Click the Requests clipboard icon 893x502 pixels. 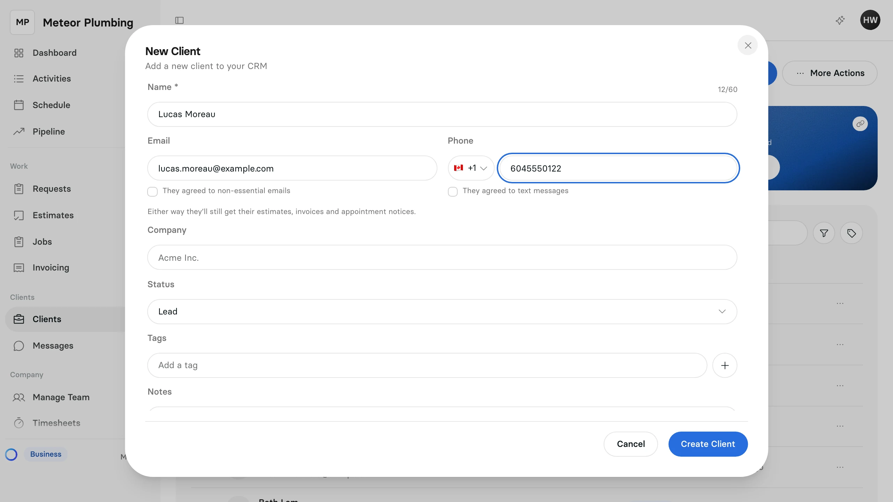point(19,189)
